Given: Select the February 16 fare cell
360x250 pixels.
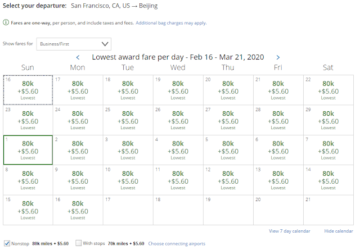Looking at the screenshot, I should pos(28,90).
